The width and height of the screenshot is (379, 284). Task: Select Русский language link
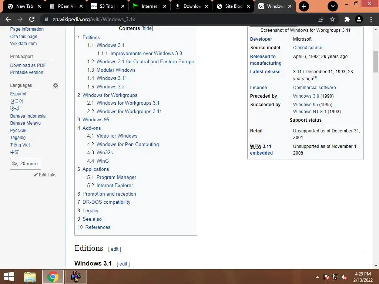point(19,131)
